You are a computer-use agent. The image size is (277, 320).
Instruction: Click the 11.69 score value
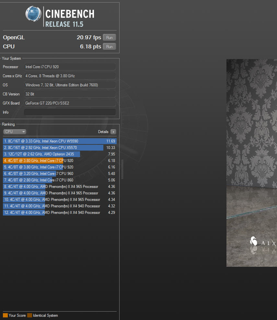(x=110, y=141)
